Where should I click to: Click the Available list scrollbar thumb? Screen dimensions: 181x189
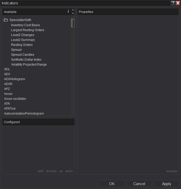tap(73, 23)
